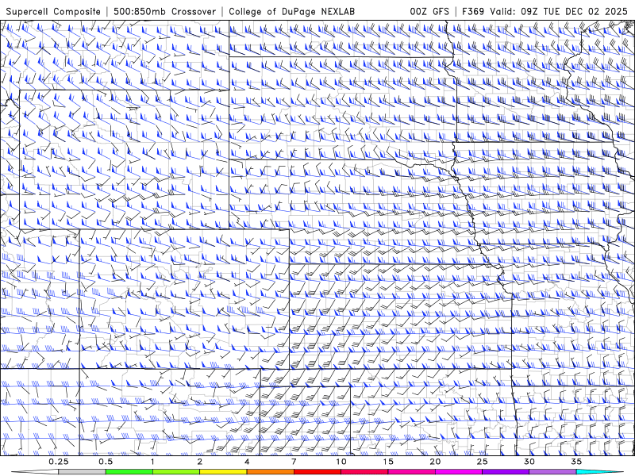Click the legend value 10
Viewport: 635px width, 476px height.
(341, 462)
